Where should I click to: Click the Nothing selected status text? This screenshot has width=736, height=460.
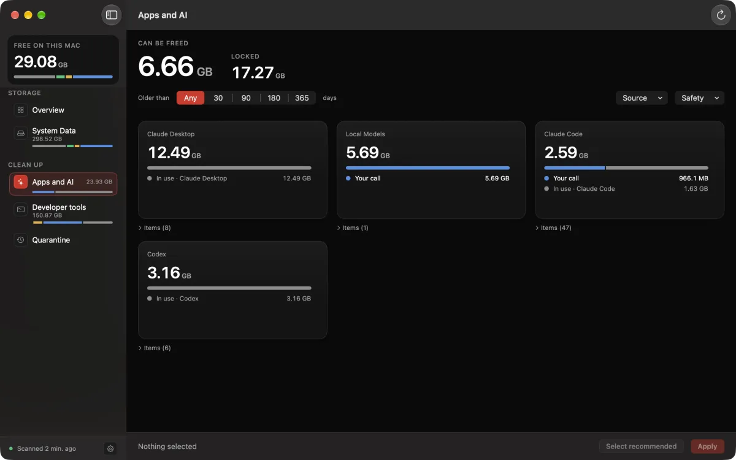click(x=167, y=447)
